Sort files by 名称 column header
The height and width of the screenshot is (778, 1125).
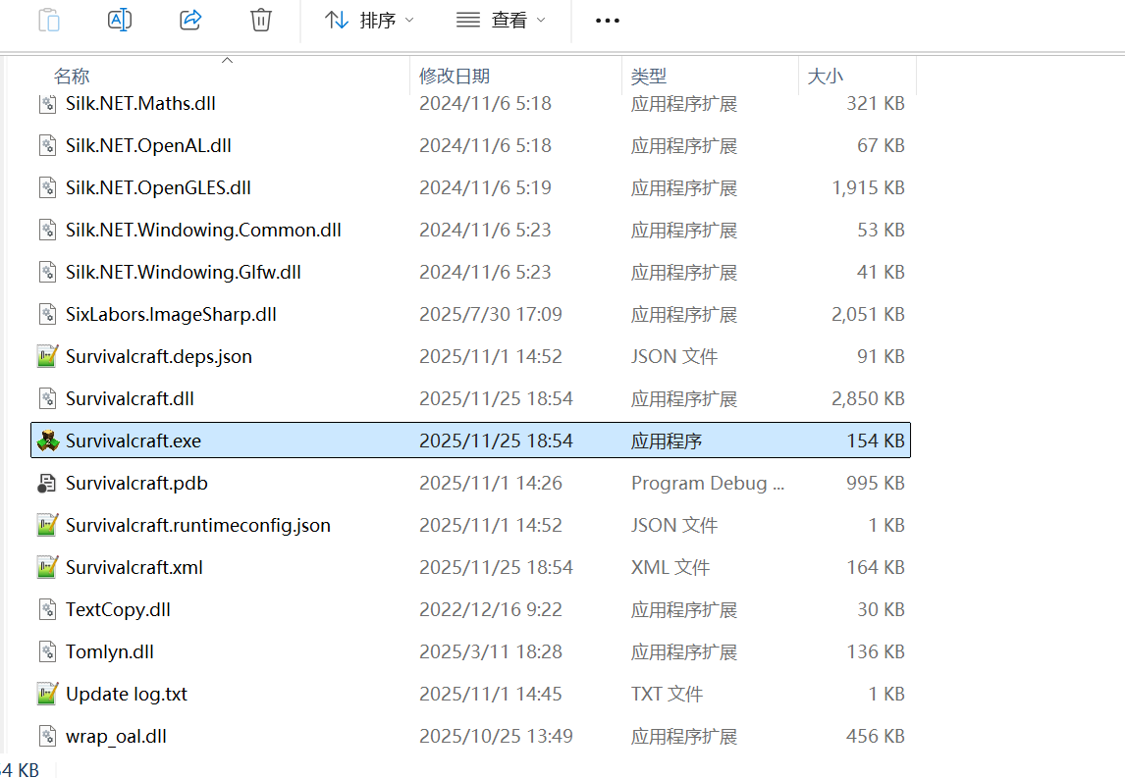[72, 76]
